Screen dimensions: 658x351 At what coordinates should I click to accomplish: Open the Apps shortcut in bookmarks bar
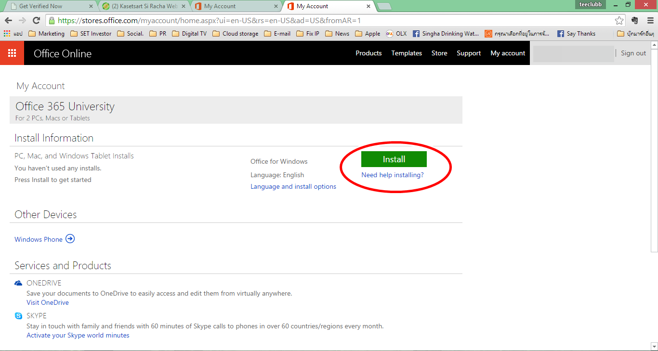click(x=13, y=34)
